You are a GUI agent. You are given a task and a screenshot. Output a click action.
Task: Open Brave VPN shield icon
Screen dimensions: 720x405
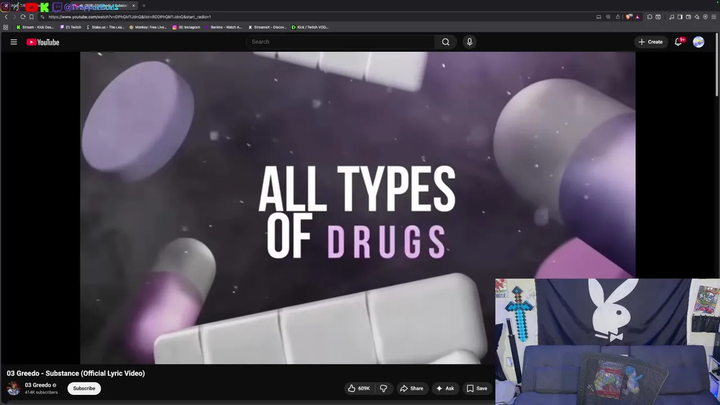[x=705, y=17]
